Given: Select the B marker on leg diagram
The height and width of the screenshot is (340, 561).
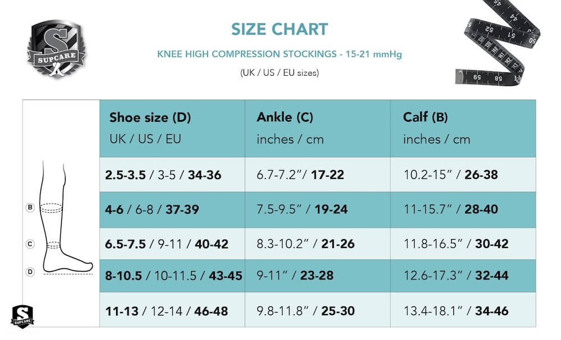Looking at the screenshot, I should pyautogui.click(x=30, y=207).
